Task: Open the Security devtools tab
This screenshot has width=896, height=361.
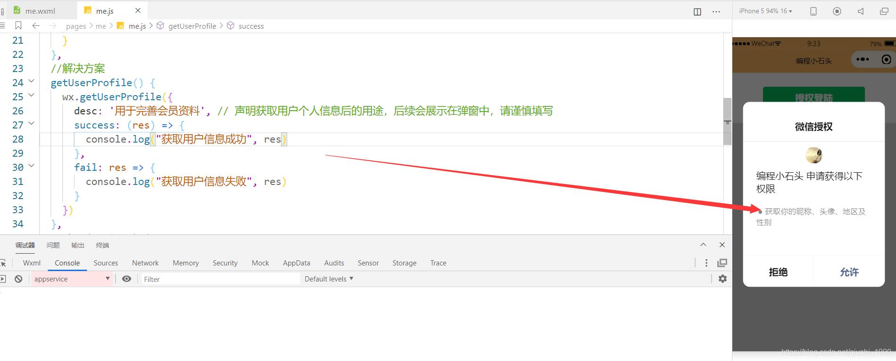Action: pyautogui.click(x=225, y=263)
